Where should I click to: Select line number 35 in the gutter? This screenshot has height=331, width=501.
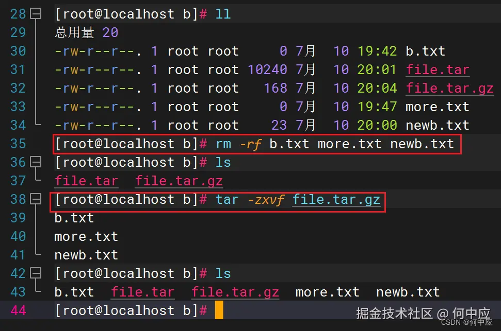18,144
